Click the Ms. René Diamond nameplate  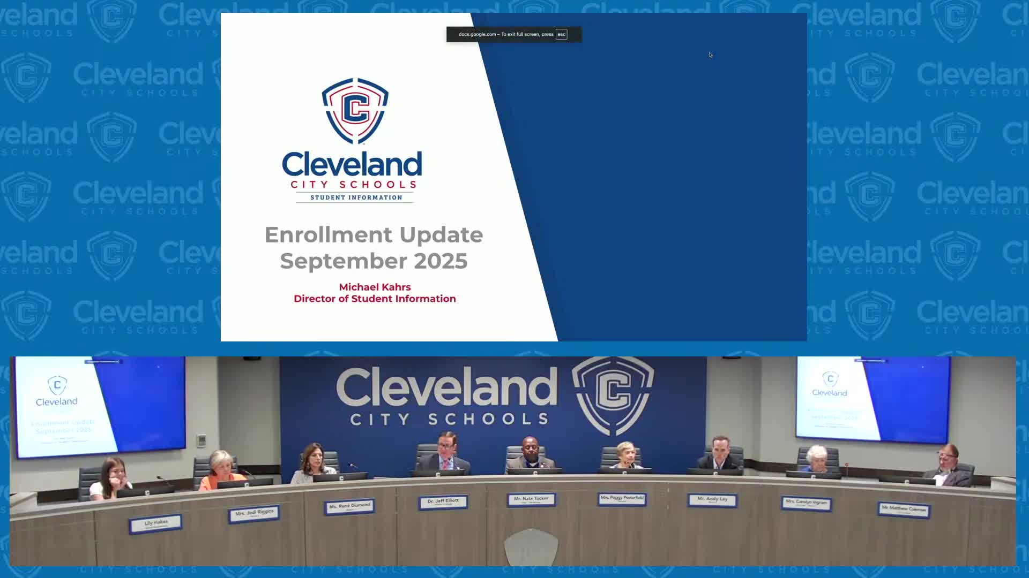tap(349, 506)
